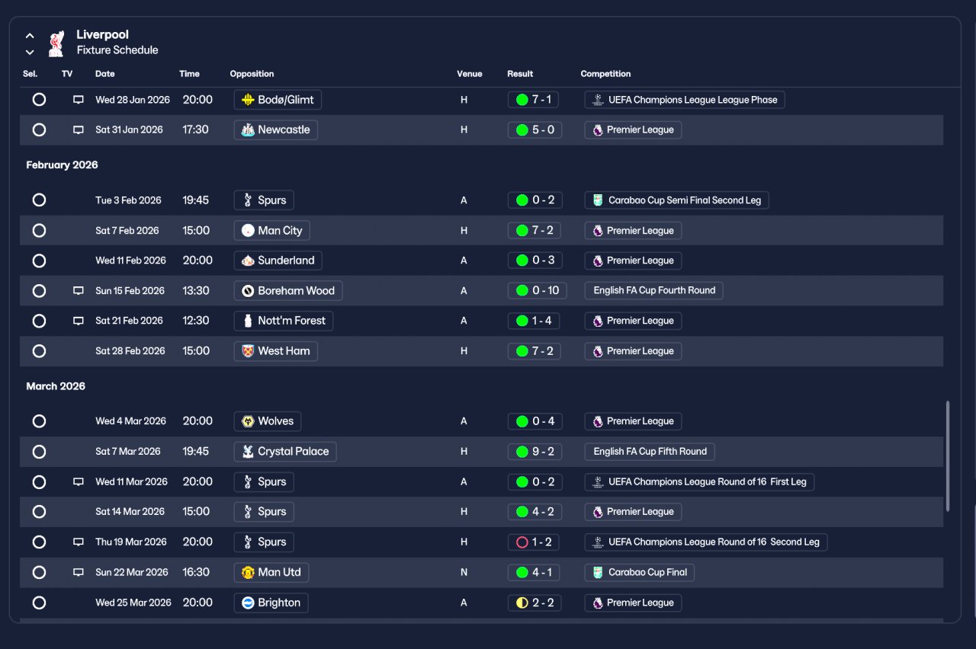Click the up chevron beside Liverpool
The height and width of the screenshot is (649, 976).
[30, 35]
